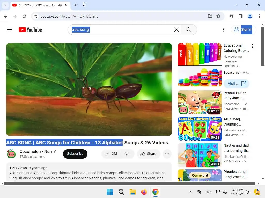
Task: Open the Windows Start button
Action: (x=110, y=192)
